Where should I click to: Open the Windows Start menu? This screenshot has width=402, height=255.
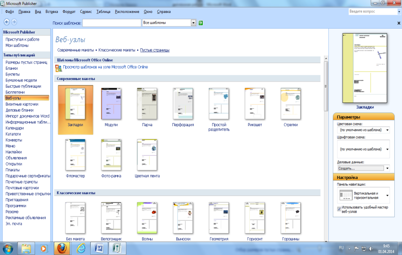[8, 248]
